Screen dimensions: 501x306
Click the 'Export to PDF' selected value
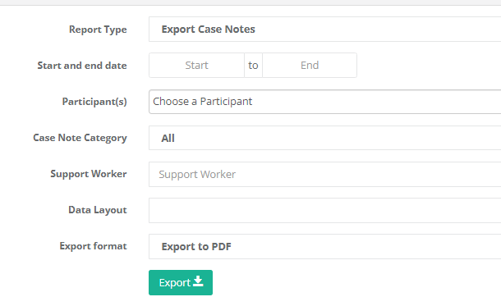(x=196, y=247)
